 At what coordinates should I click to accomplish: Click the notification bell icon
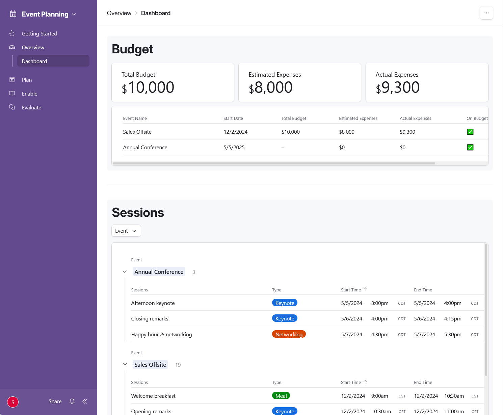(72, 401)
